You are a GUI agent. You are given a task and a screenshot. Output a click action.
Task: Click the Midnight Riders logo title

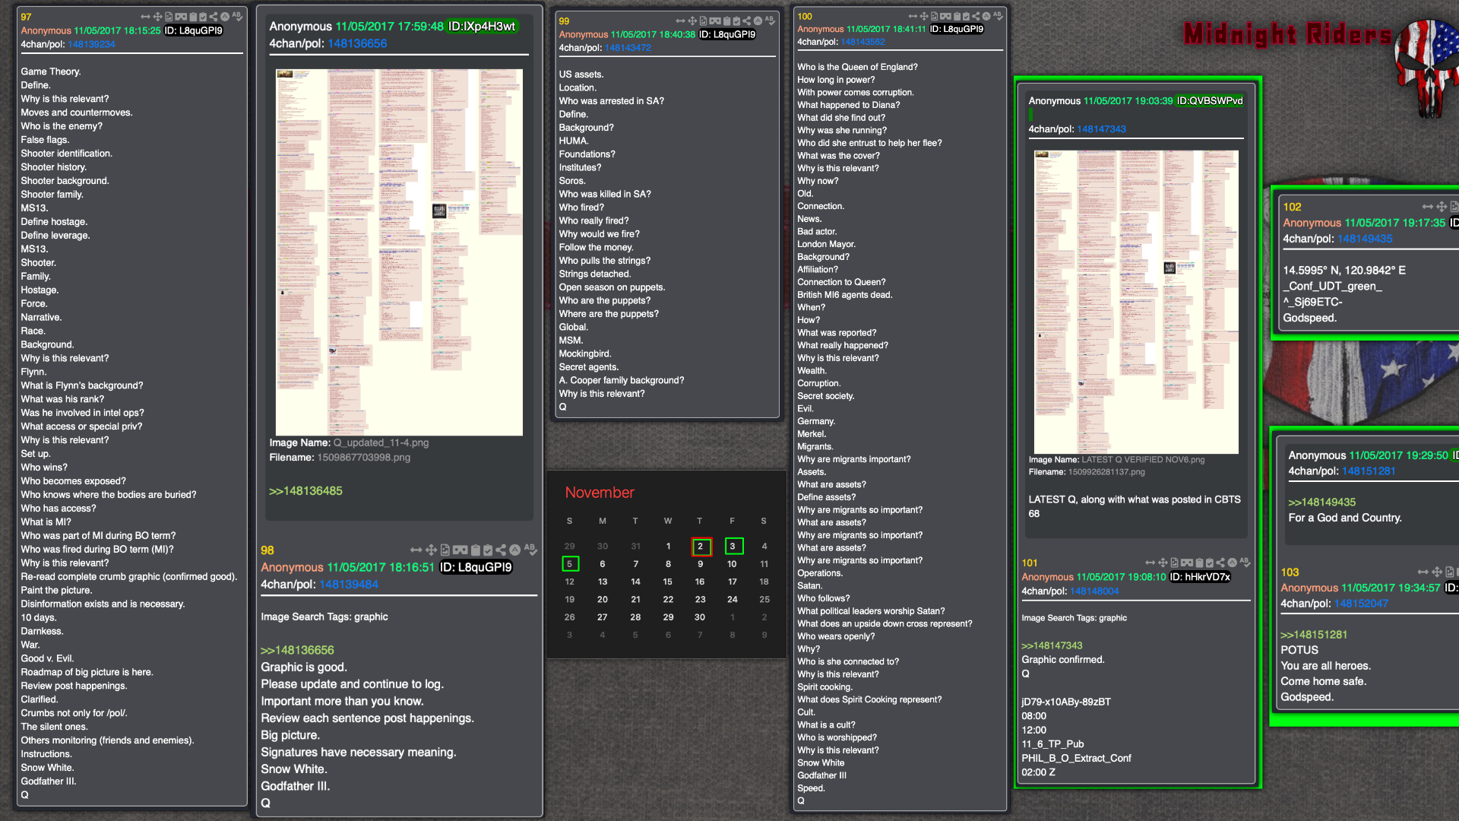pyautogui.click(x=1287, y=34)
